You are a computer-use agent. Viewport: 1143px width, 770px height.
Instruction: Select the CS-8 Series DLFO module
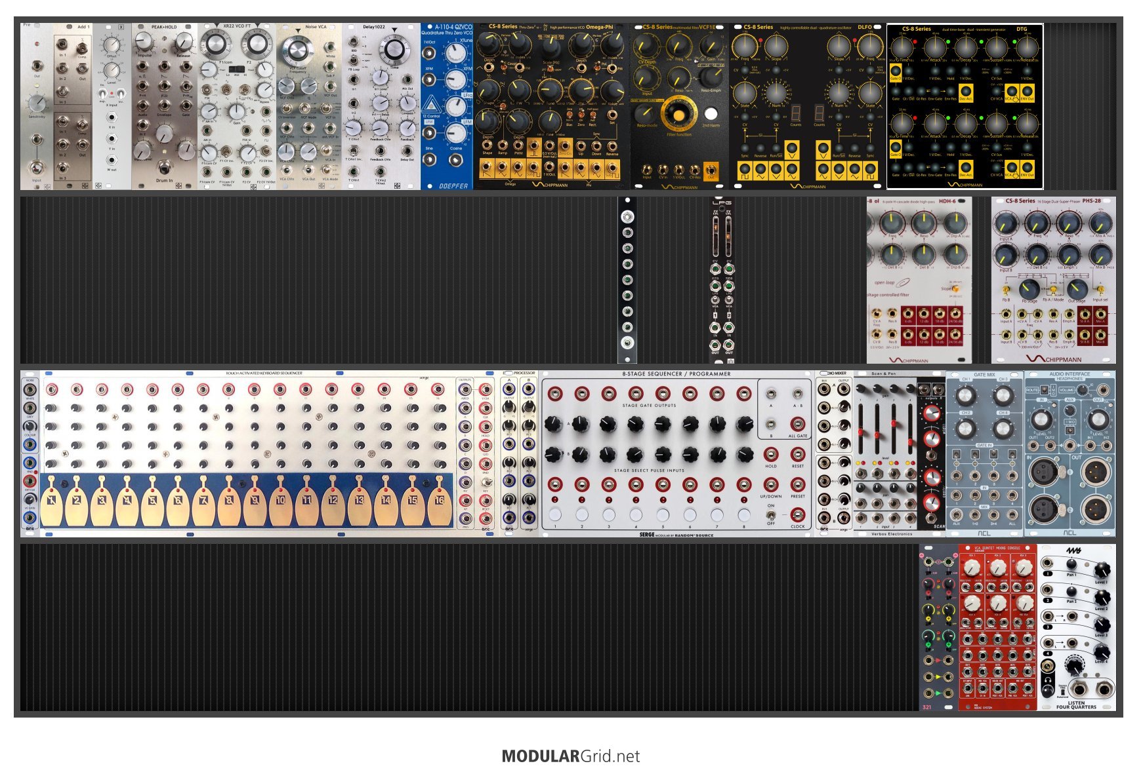tap(808, 106)
